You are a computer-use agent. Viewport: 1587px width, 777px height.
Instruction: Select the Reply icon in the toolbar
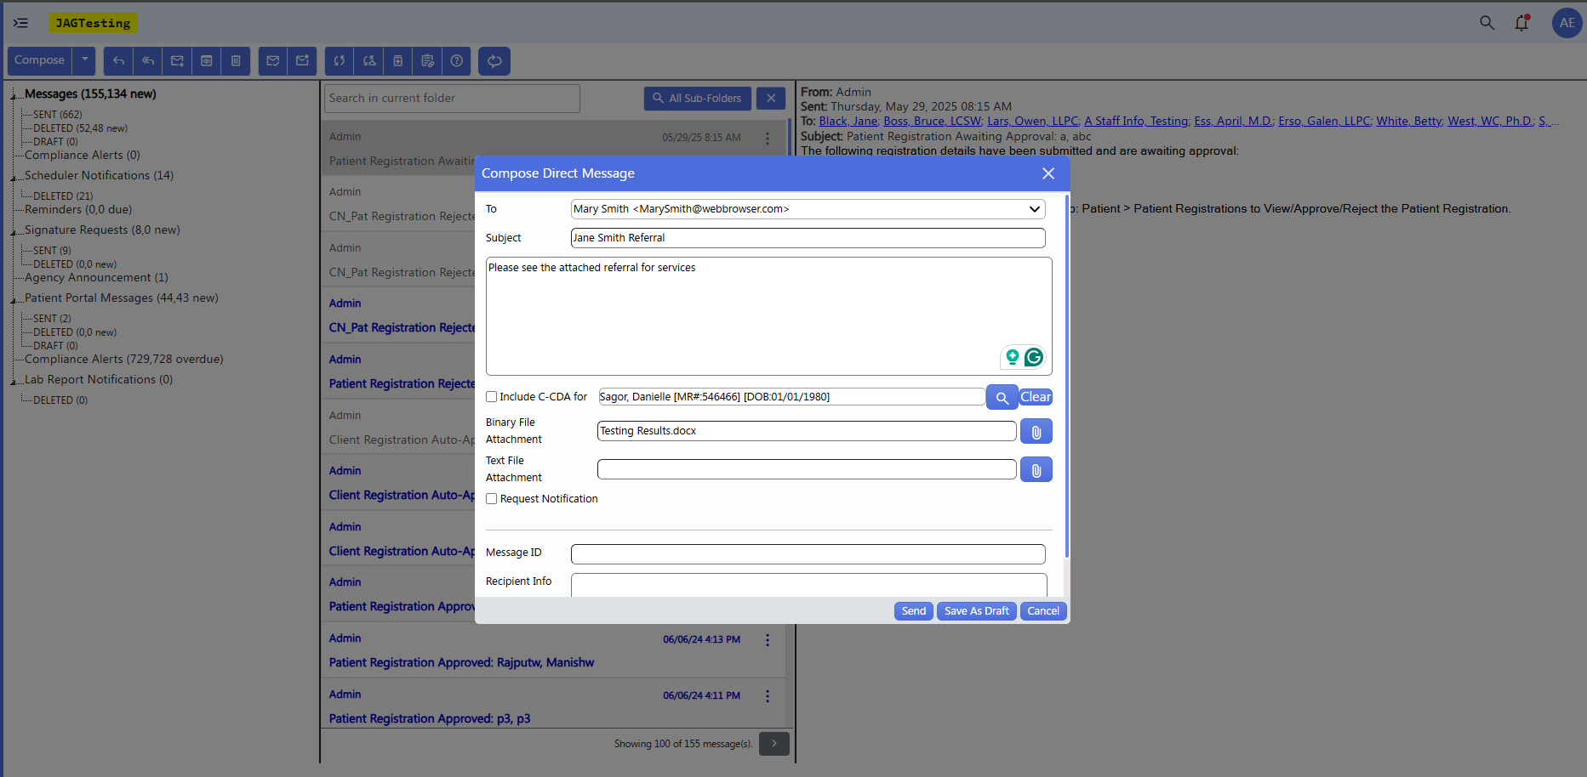point(117,61)
